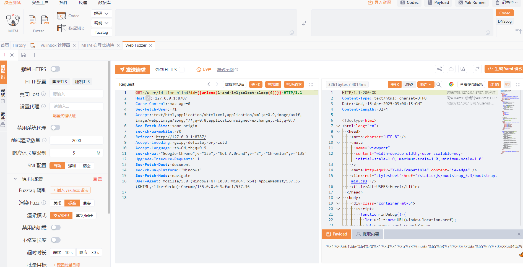This screenshot has height=267, width=523.
Task: Click the share icon in the request toolbar
Action: [439, 69]
